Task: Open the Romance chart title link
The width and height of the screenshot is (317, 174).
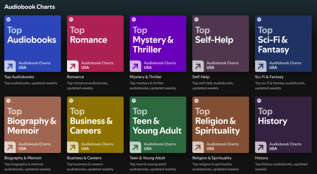Action: (x=75, y=77)
